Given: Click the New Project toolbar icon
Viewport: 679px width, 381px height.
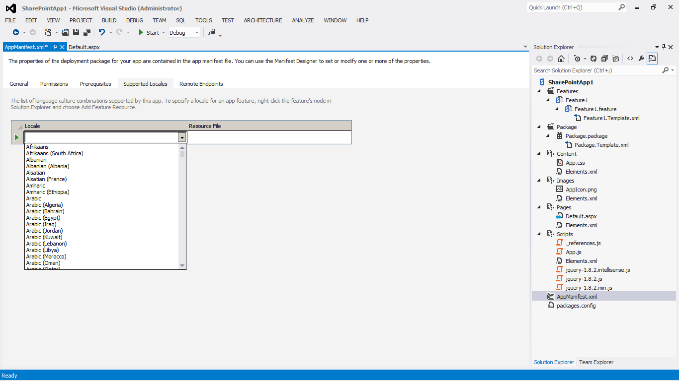Looking at the screenshot, I should coord(48,32).
